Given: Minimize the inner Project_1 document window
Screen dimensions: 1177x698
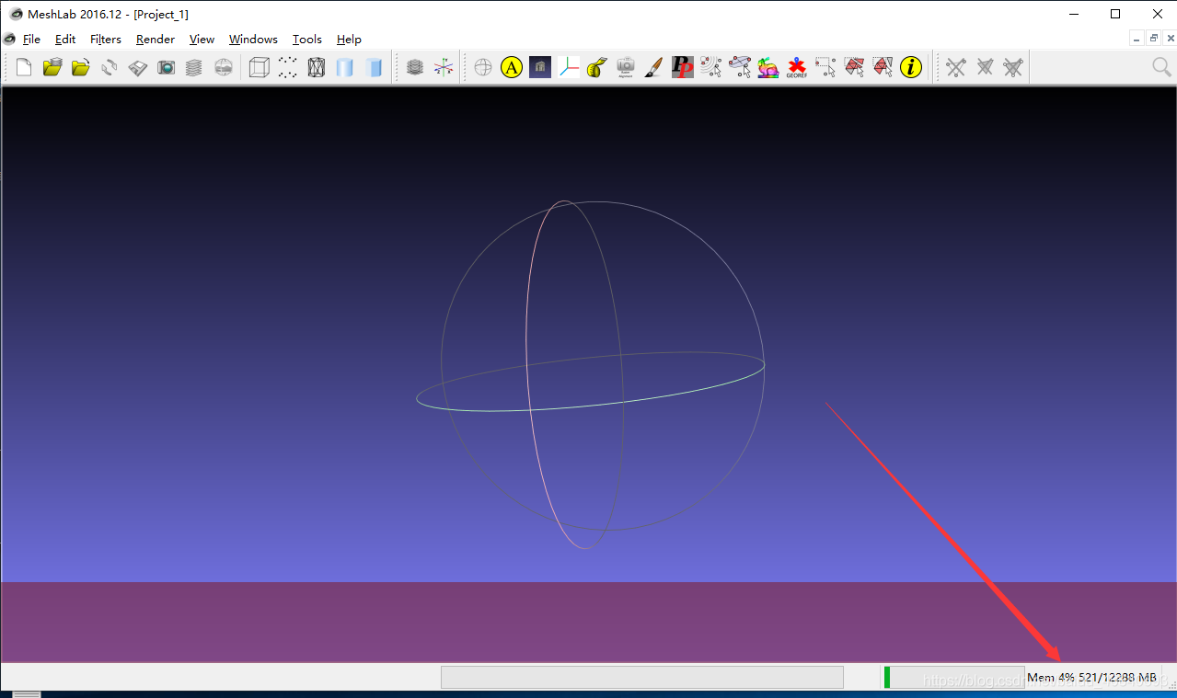Looking at the screenshot, I should (x=1137, y=39).
